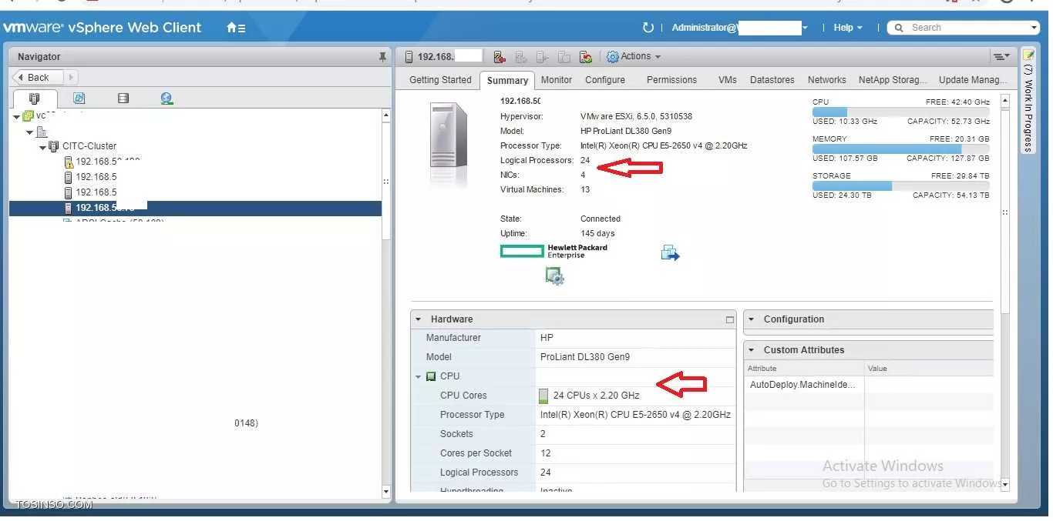Click the Value column header
Screen dimensions: 1053x521
(x=929, y=369)
